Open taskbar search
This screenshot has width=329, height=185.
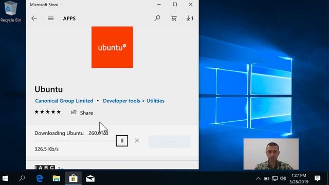coord(22,178)
